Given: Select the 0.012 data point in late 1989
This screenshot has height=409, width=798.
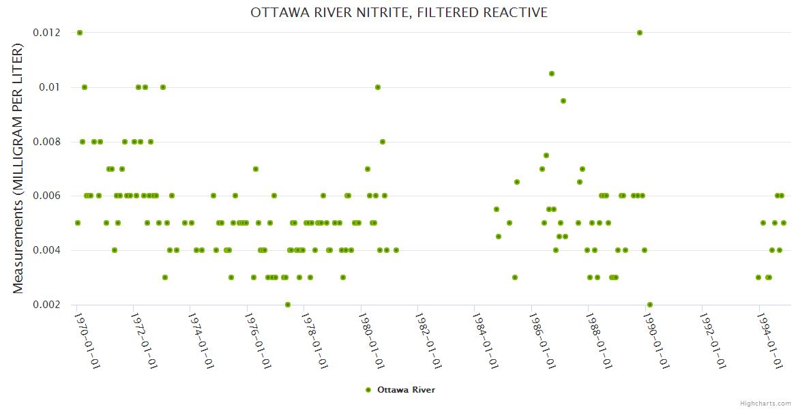Looking at the screenshot, I should [x=640, y=33].
